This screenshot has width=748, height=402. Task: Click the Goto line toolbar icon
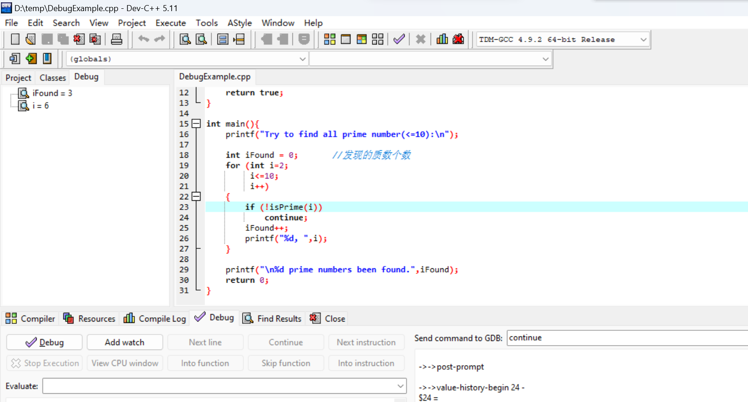[239, 39]
